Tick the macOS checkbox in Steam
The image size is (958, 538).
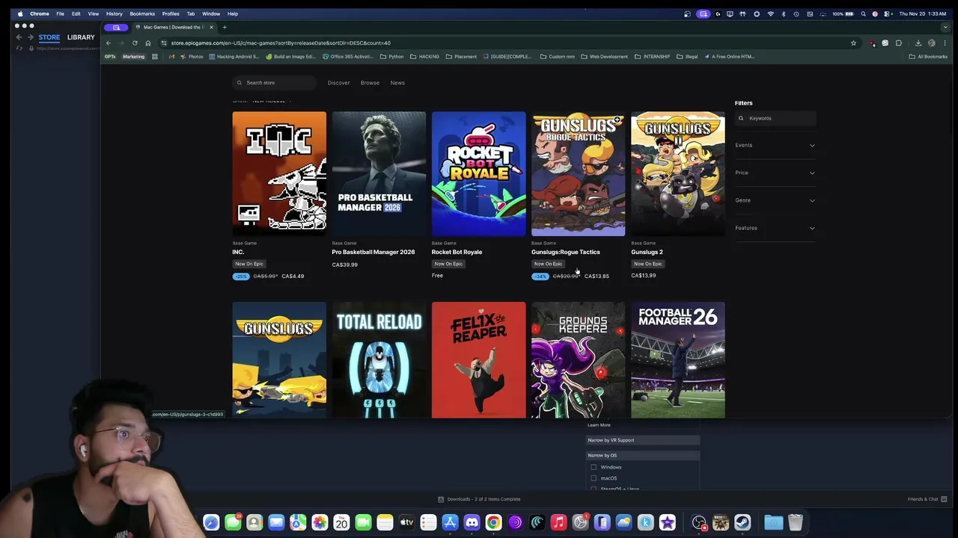[x=594, y=478]
